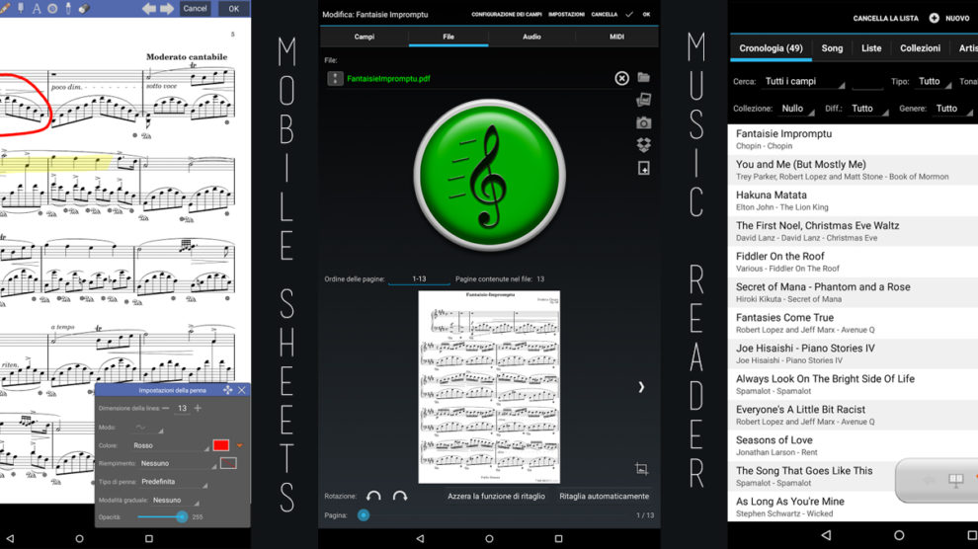Open the Collezioni tab

tap(920, 48)
